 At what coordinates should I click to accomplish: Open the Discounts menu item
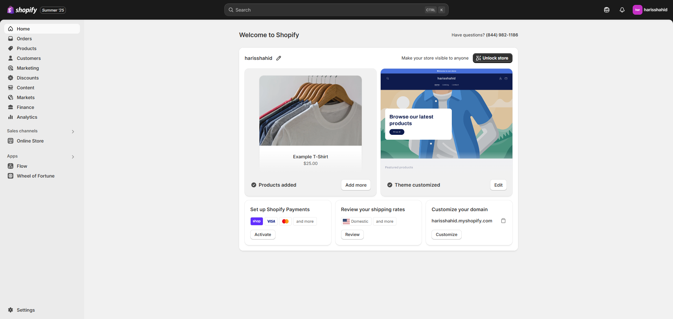point(42,78)
